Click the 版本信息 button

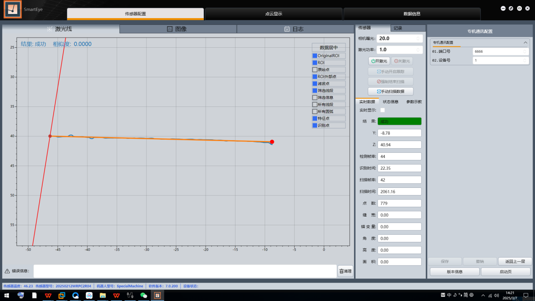(454, 272)
